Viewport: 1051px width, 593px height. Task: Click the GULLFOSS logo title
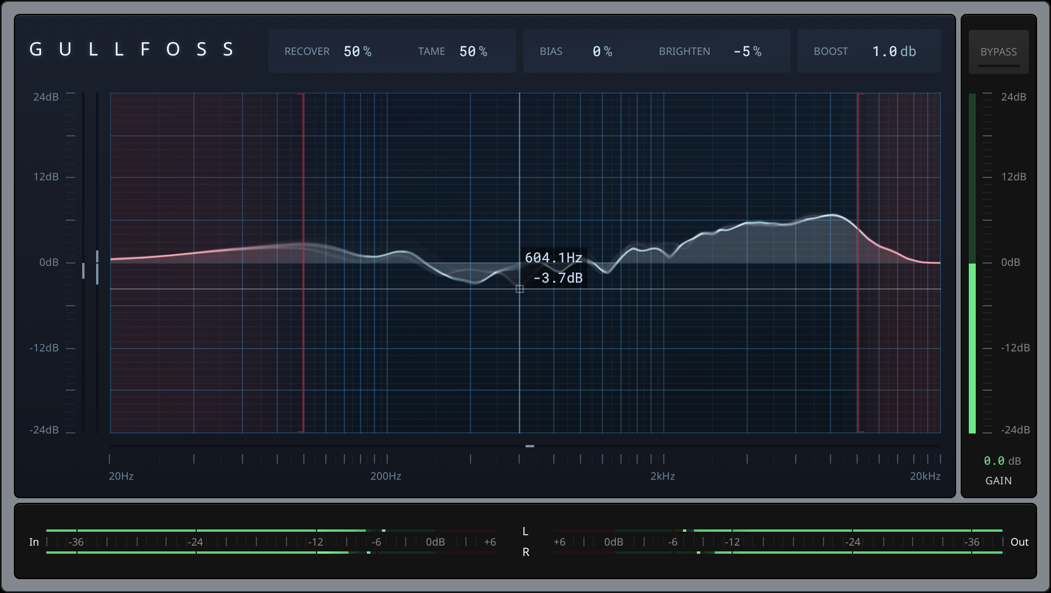[132, 49]
